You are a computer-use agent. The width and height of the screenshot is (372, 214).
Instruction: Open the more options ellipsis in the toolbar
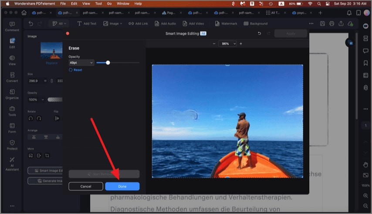tap(311, 23)
